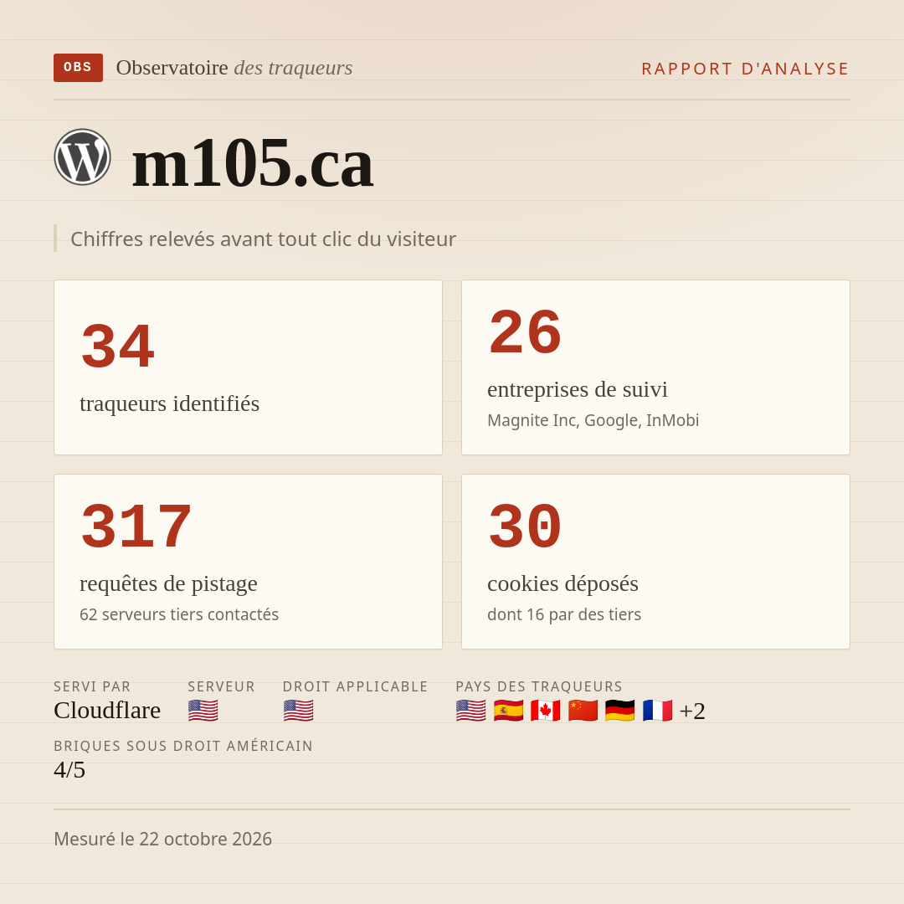904x904 pixels.
Task: Click the US flag under Serveur
Action: pyautogui.click(x=203, y=711)
